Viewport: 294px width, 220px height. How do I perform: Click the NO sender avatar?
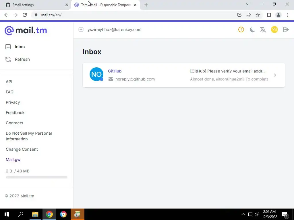point(96,74)
